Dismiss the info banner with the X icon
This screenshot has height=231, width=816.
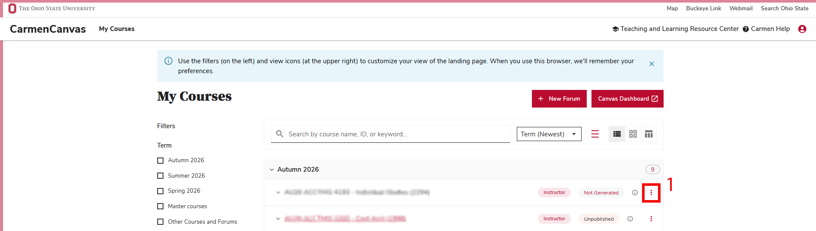coord(652,64)
